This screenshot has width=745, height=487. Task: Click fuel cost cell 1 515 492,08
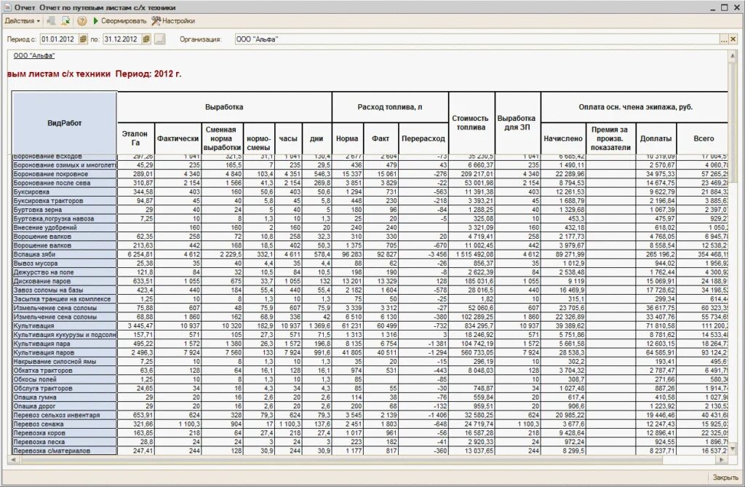pyautogui.click(x=471, y=255)
